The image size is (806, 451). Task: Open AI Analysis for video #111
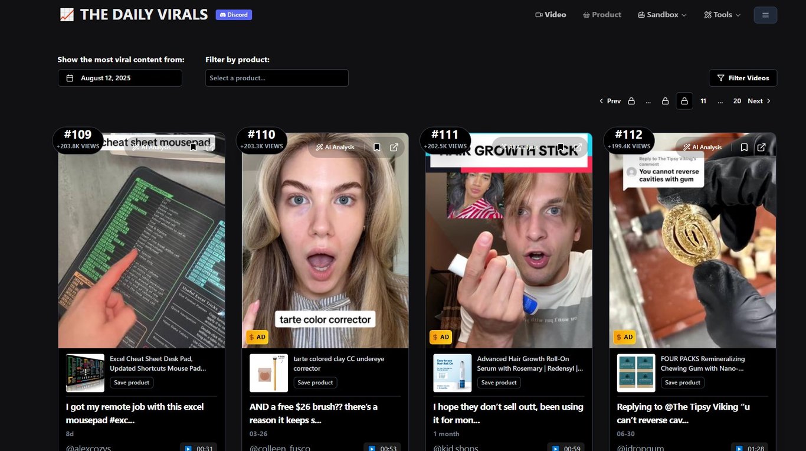pos(519,147)
